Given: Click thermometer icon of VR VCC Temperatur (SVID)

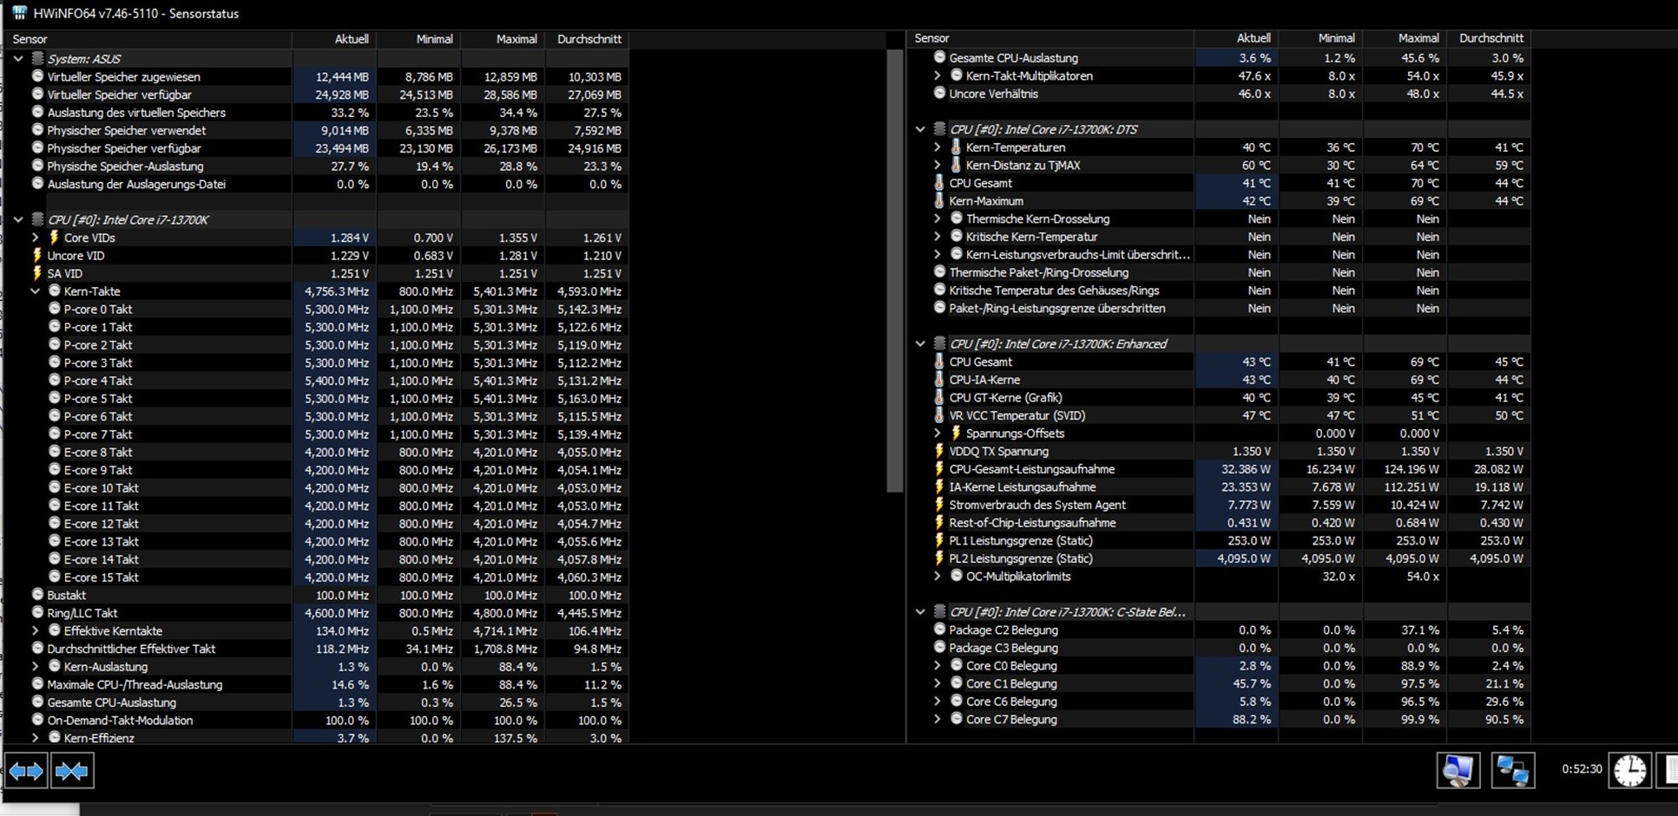Looking at the screenshot, I should point(939,415).
